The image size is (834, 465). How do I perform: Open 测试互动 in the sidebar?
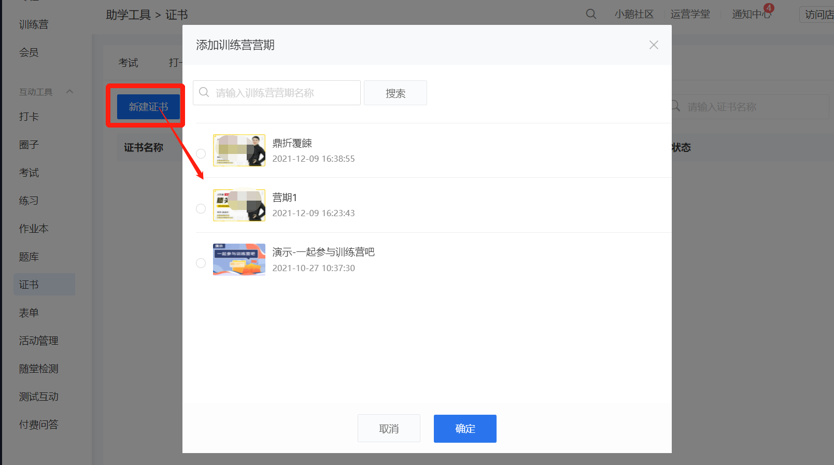pyautogui.click(x=39, y=397)
